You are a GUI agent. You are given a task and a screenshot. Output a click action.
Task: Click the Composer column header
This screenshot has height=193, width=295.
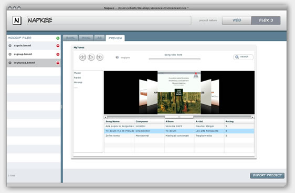(x=149, y=121)
